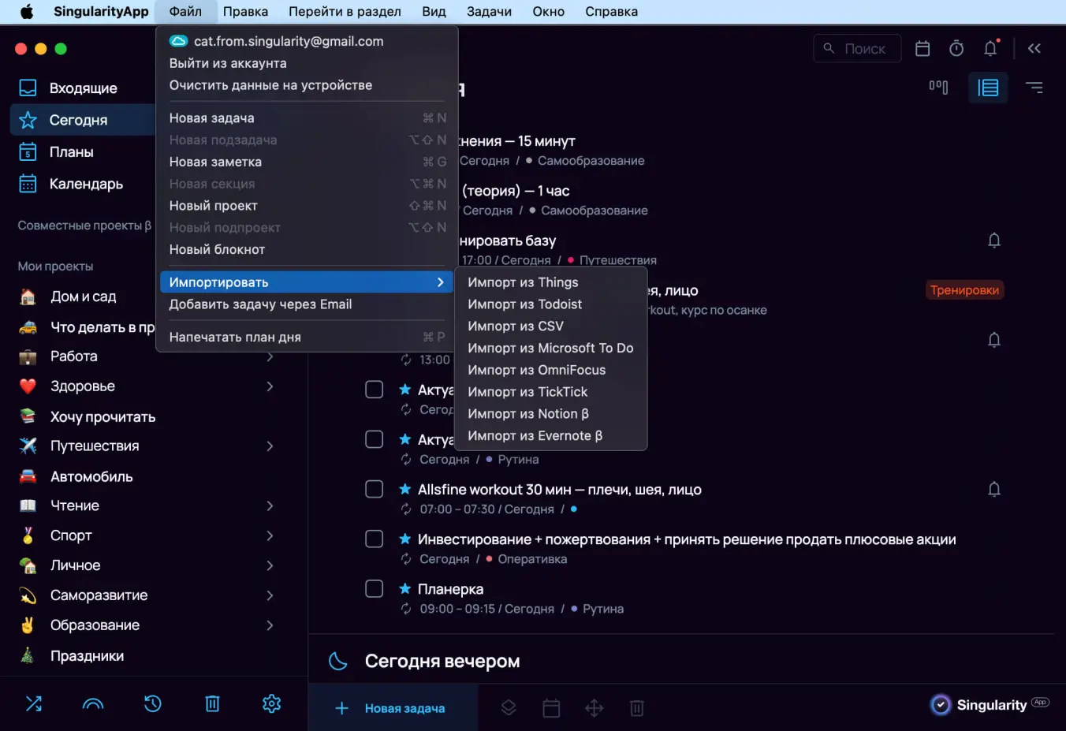1066x731 pixels.
Task: Open settings gear in bottom sidebar
Action: (x=271, y=703)
